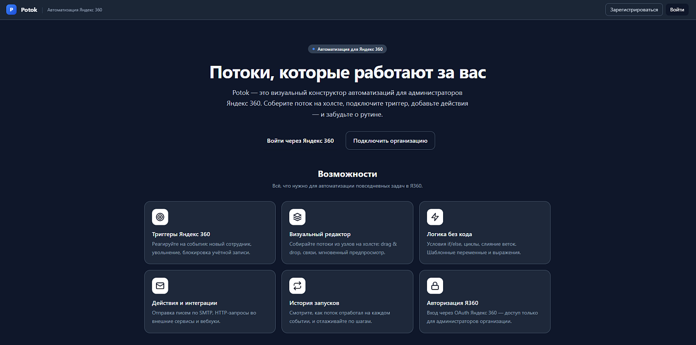
Task: Click description text about if/else conditions
Action: tap(474, 248)
